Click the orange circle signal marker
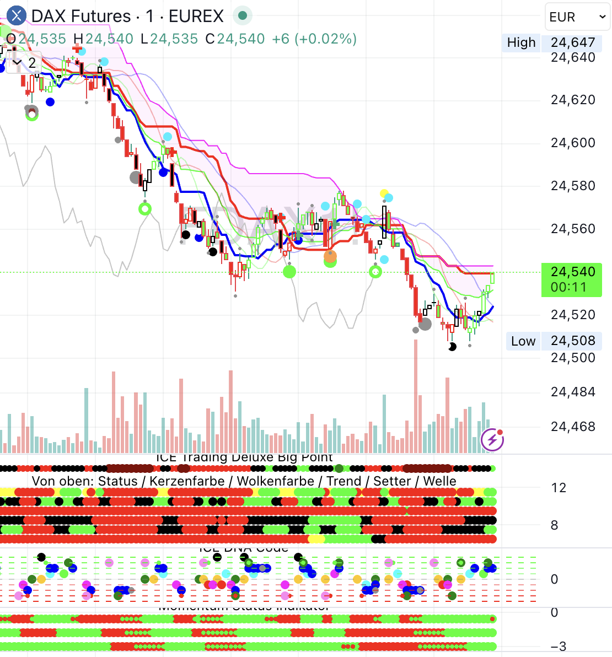 coord(330,256)
